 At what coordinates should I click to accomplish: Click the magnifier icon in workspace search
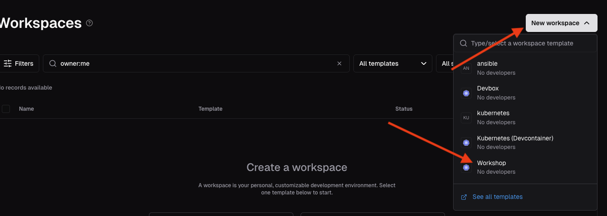pyautogui.click(x=53, y=63)
